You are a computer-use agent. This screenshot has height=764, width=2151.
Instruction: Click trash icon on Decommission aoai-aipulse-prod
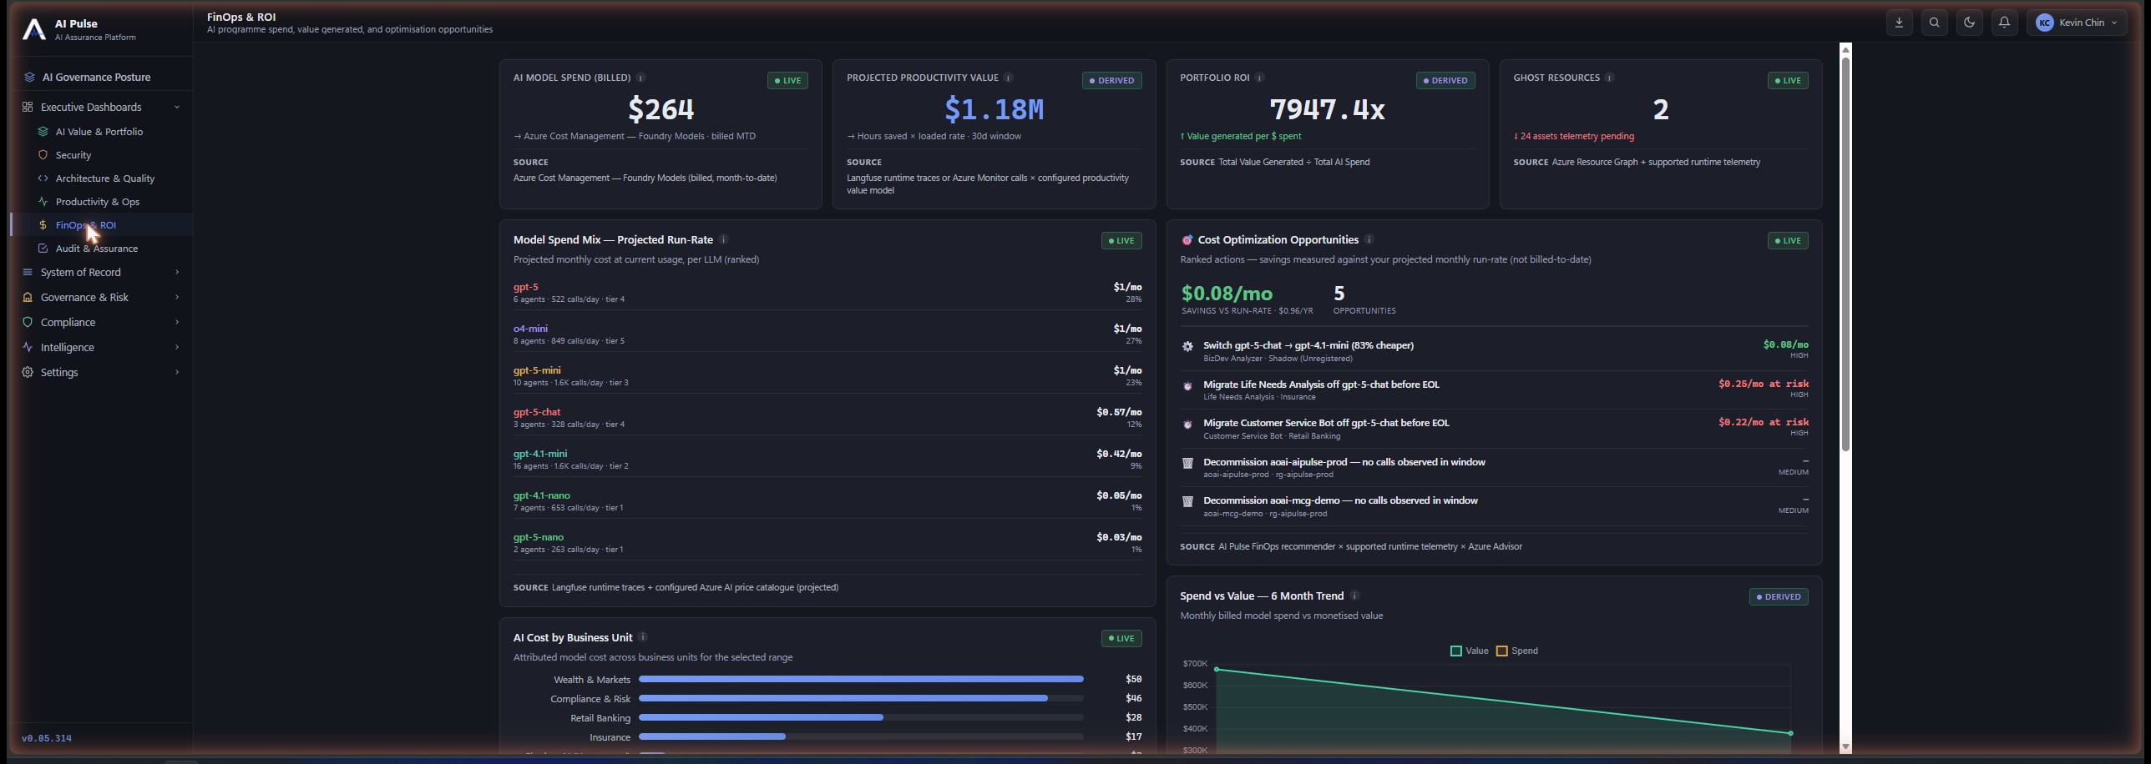coord(1187,463)
